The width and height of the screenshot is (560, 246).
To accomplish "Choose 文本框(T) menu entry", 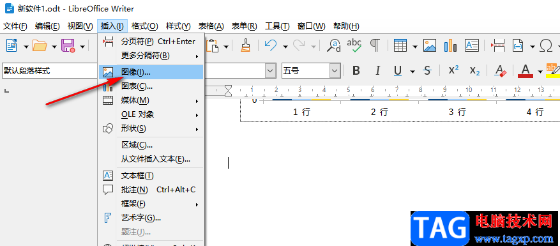I will pos(151,176).
